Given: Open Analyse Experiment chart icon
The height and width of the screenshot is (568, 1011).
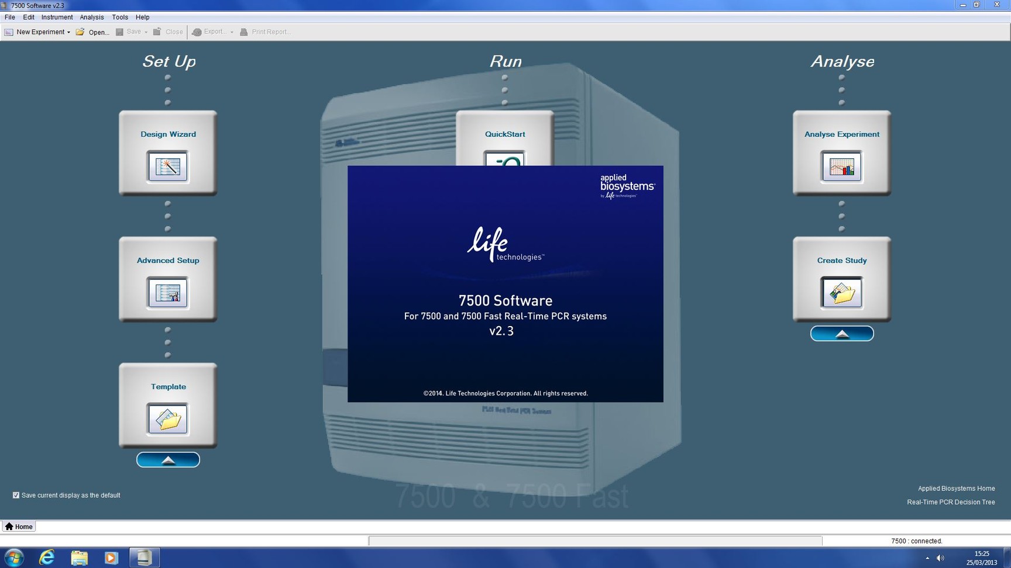Looking at the screenshot, I should (x=841, y=167).
